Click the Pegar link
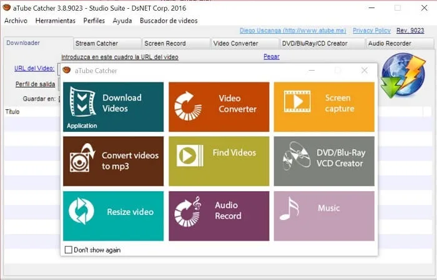 click(x=272, y=57)
